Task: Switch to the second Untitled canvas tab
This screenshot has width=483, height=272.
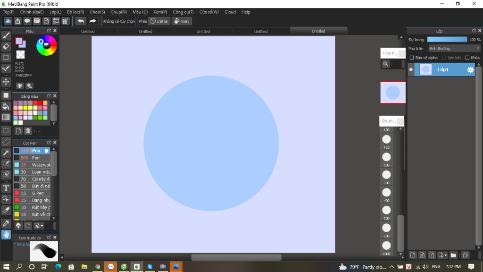Action: [145, 31]
